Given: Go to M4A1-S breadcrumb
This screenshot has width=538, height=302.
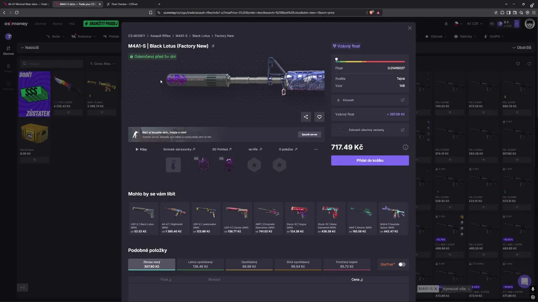Looking at the screenshot, I should point(182,36).
